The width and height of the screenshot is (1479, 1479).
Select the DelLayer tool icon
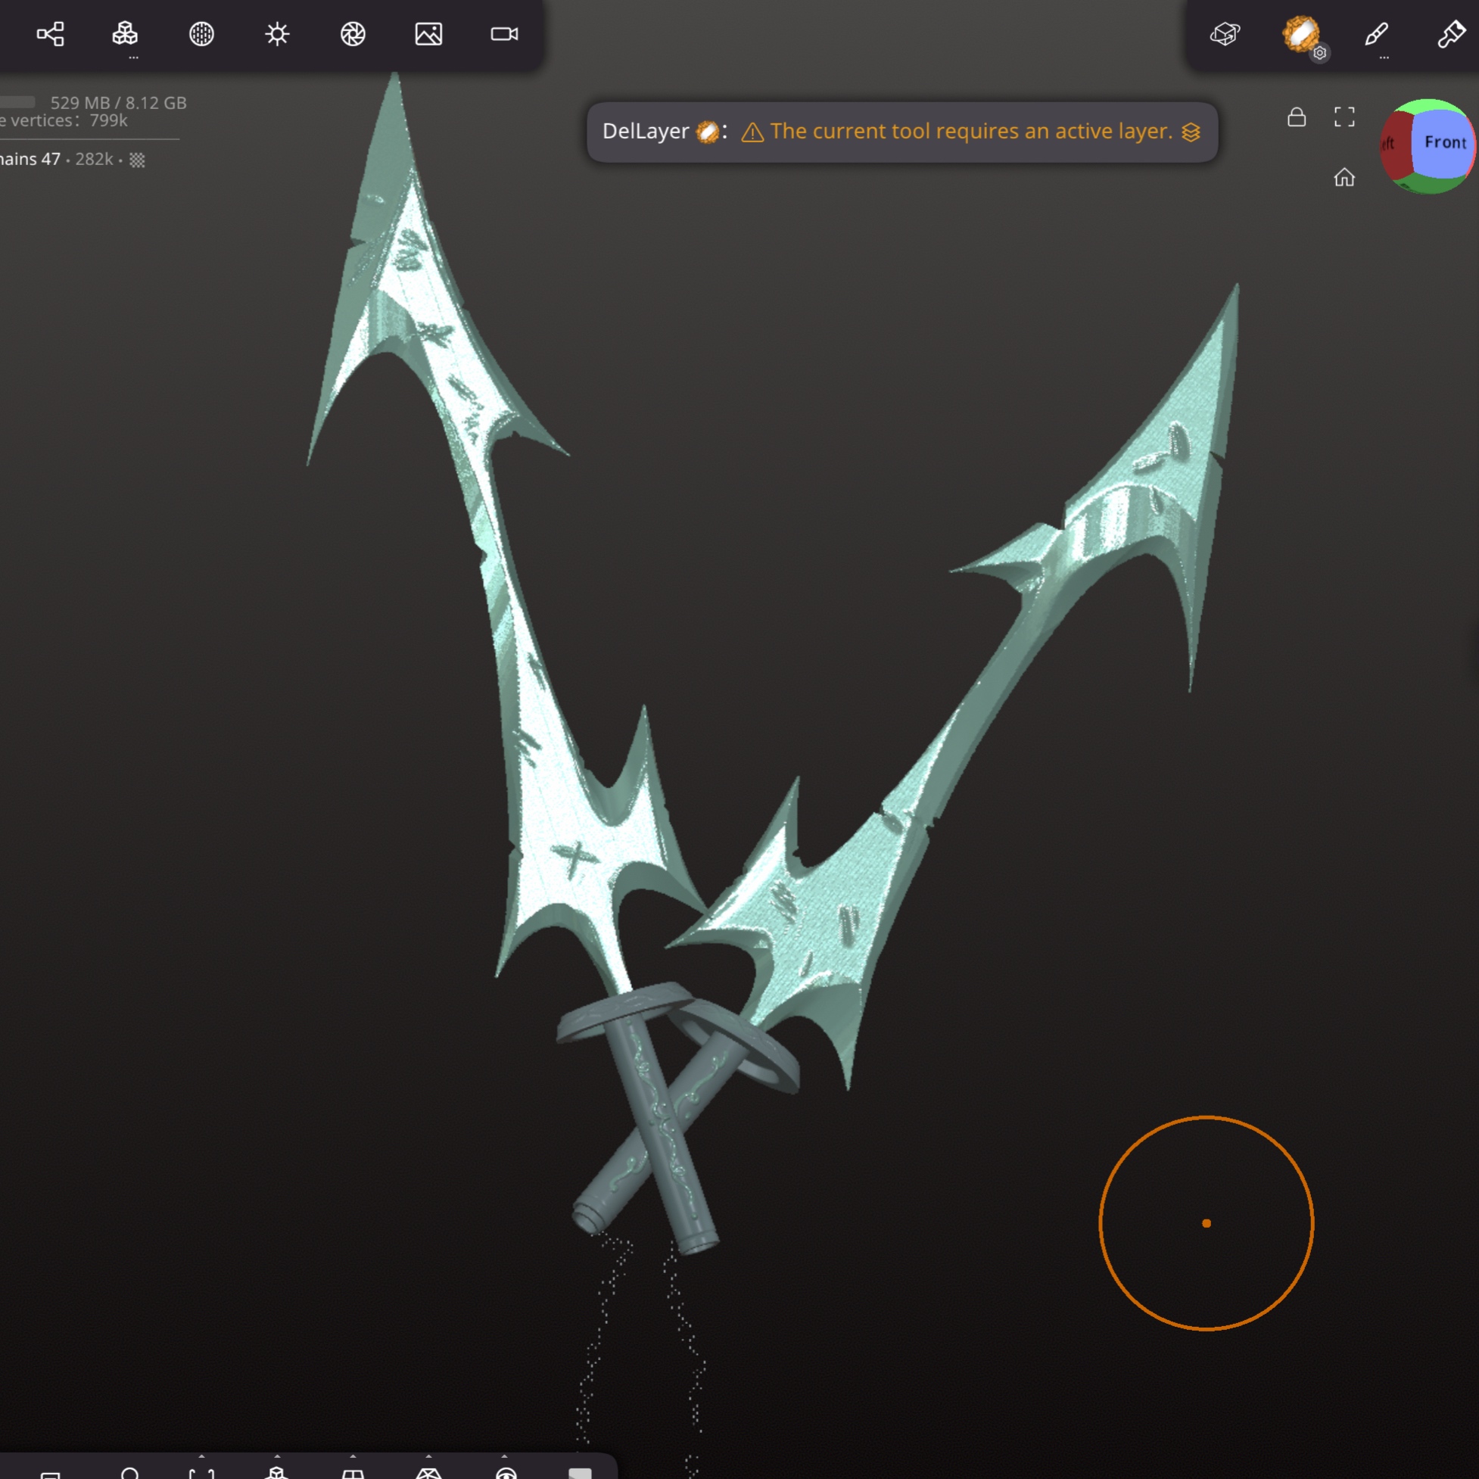click(x=1300, y=32)
